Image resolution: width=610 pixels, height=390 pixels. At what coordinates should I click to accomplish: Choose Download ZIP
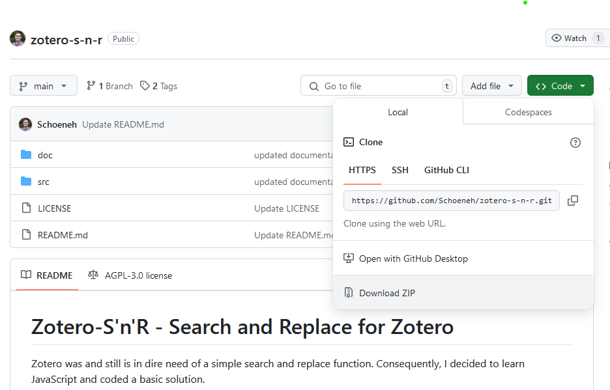(387, 292)
